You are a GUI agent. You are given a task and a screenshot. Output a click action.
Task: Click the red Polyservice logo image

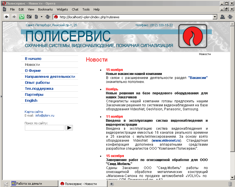tap(193, 36)
